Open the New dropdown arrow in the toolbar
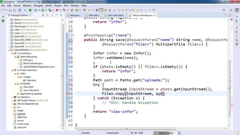Image resolution: width=240 pixels, height=135 pixels. (7, 10)
